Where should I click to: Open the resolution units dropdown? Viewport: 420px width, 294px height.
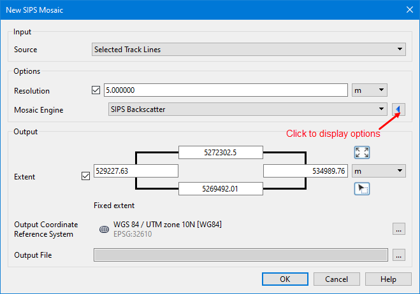coord(370,91)
